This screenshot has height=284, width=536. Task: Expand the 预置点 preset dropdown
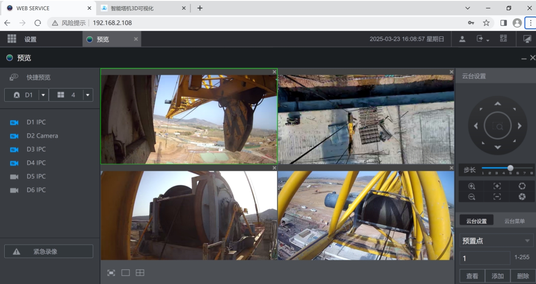click(x=527, y=241)
